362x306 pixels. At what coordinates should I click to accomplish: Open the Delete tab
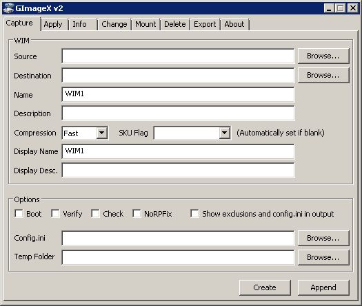[174, 24]
